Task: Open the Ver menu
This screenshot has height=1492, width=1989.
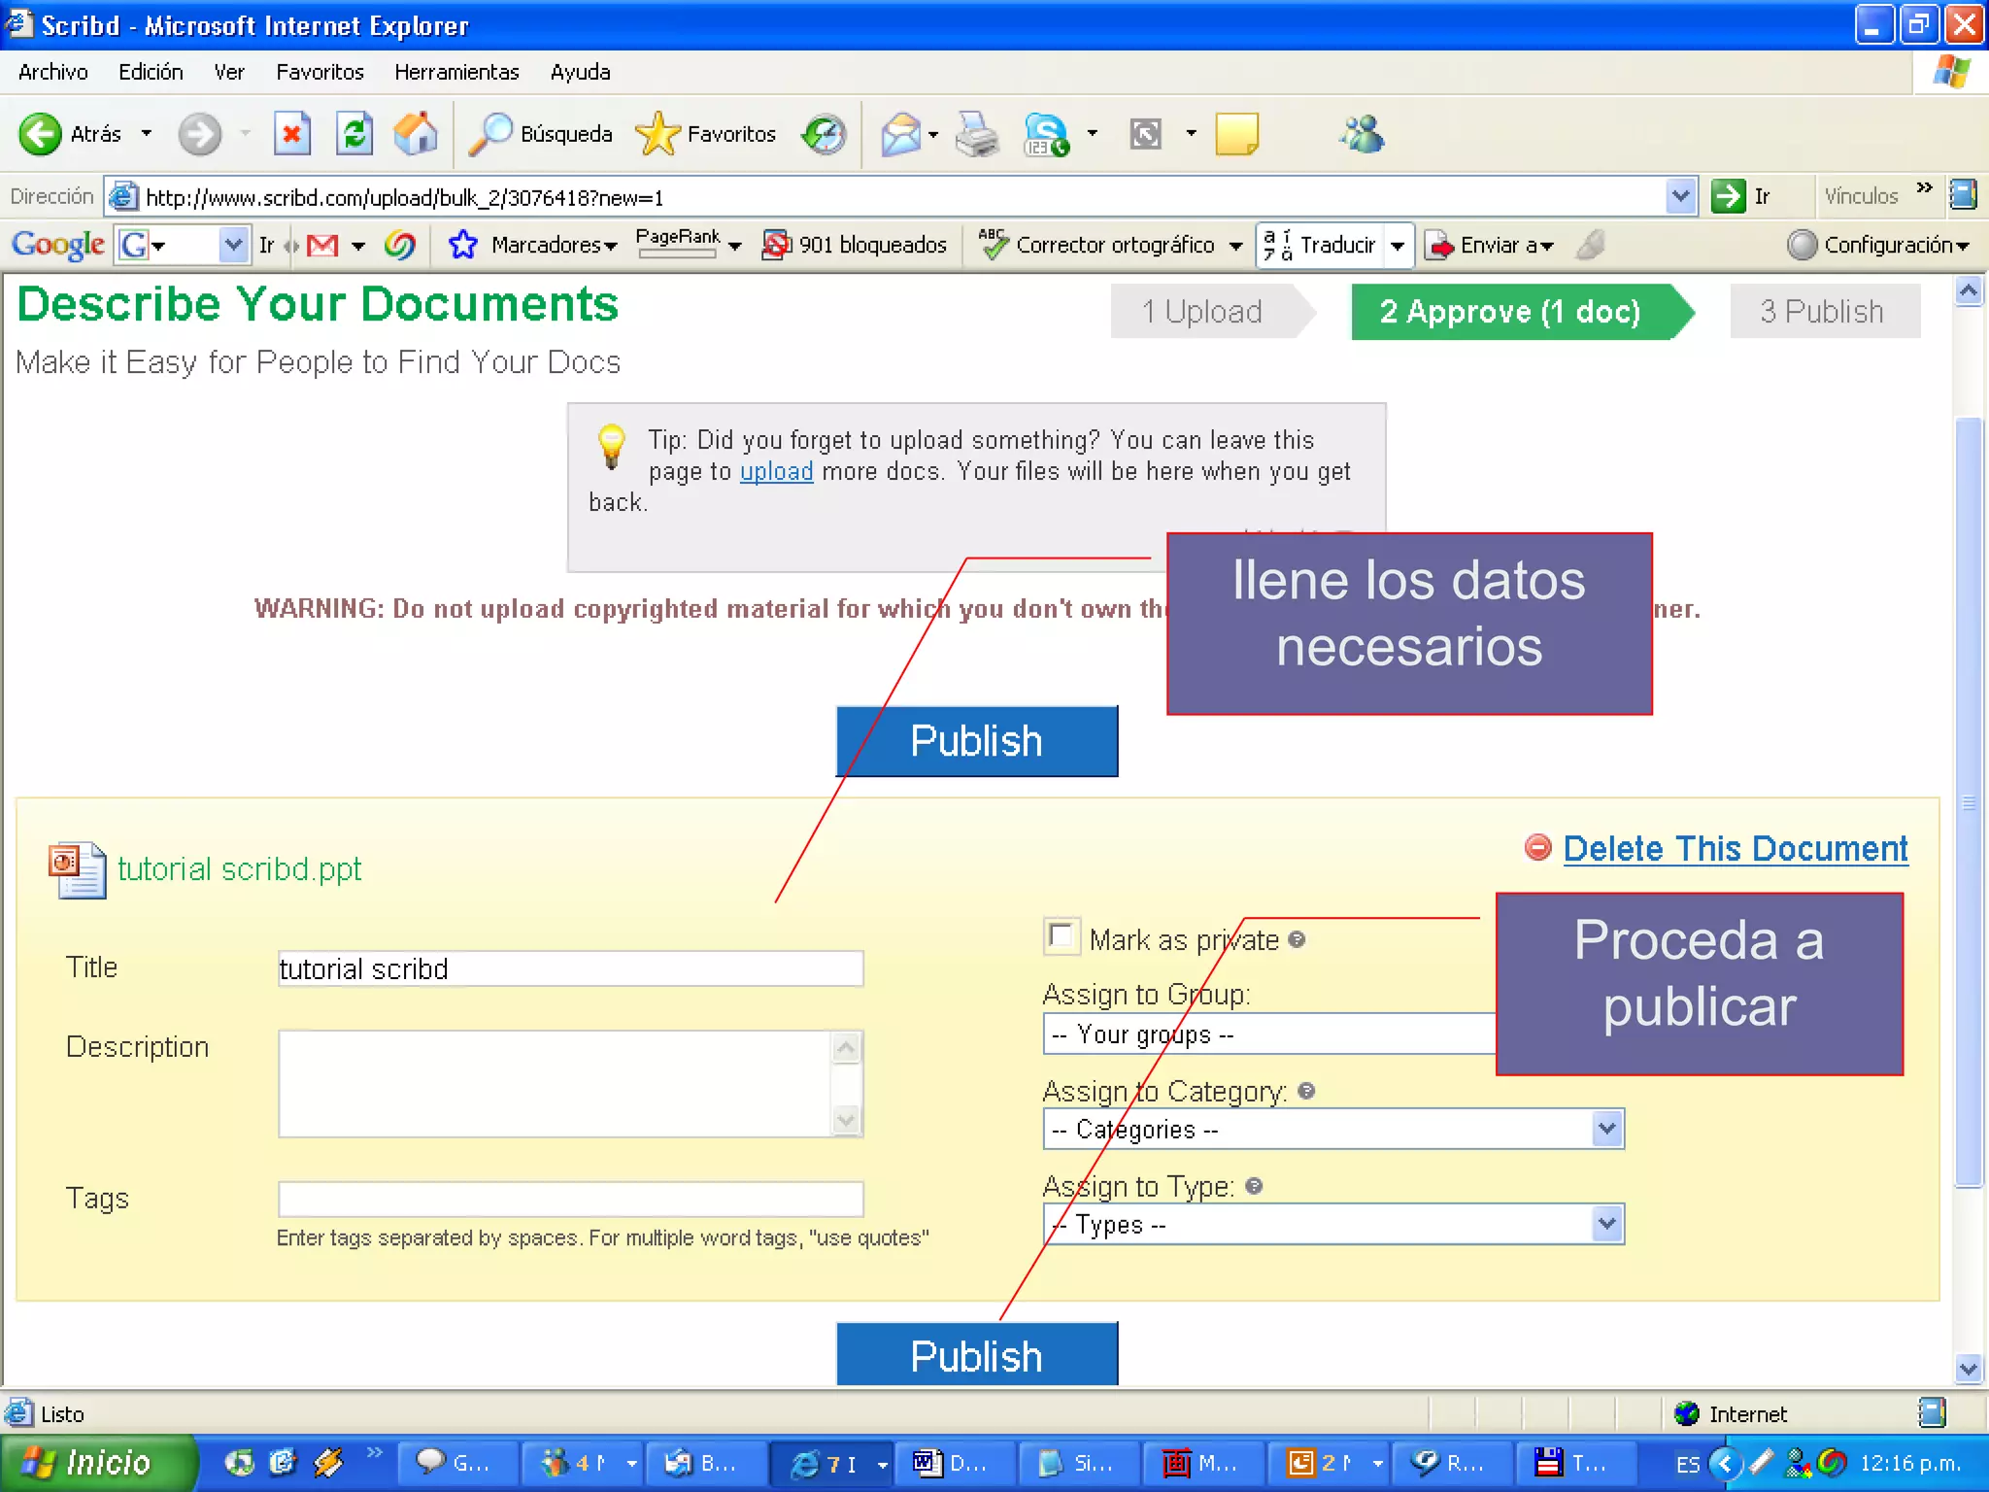Action: [x=229, y=72]
